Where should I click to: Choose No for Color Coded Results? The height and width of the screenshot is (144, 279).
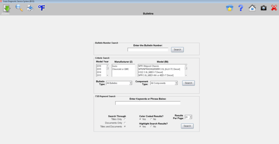[x=151, y=119]
